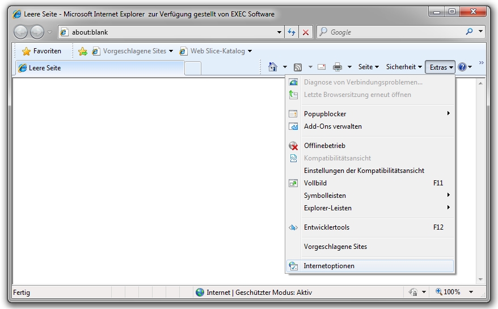498x309 pixels.
Task: Open the recent pages dropdown beside Forward
Action: pos(49,32)
